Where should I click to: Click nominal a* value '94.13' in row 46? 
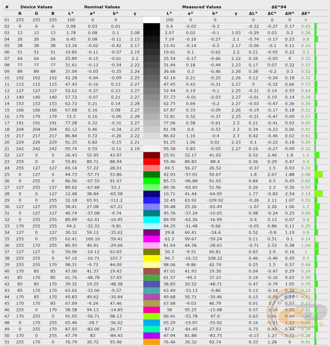click(x=92, y=310)
